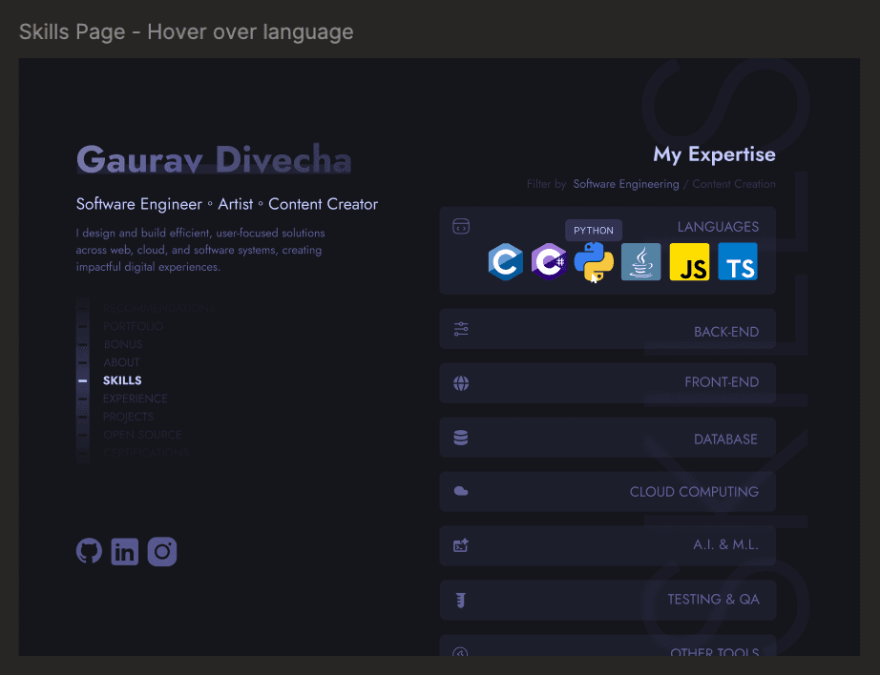Expand the BACK-END skills section

point(608,329)
